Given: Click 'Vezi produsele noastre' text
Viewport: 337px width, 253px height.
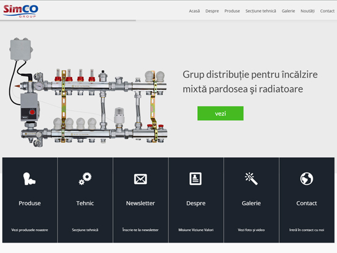Looking at the screenshot, I should tap(30, 230).
